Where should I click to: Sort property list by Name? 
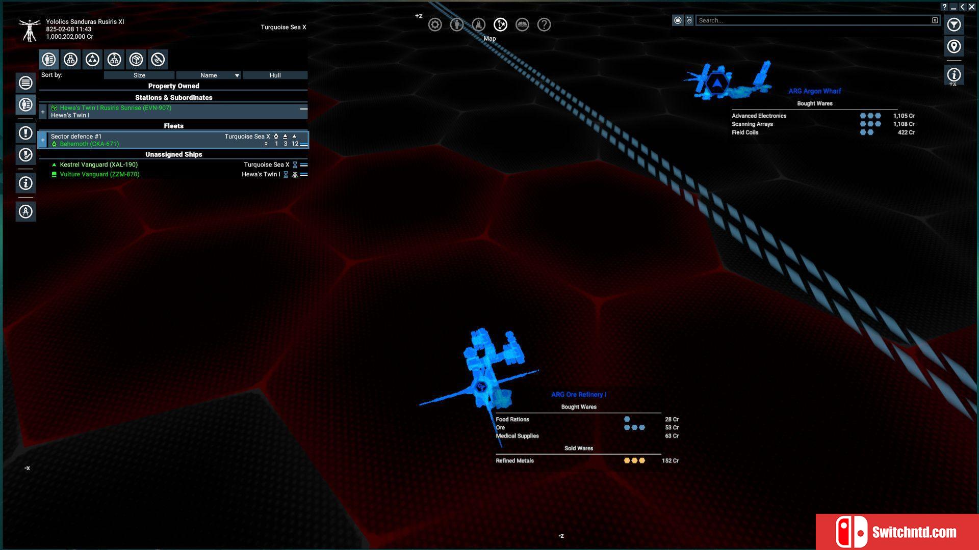[209, 75]
